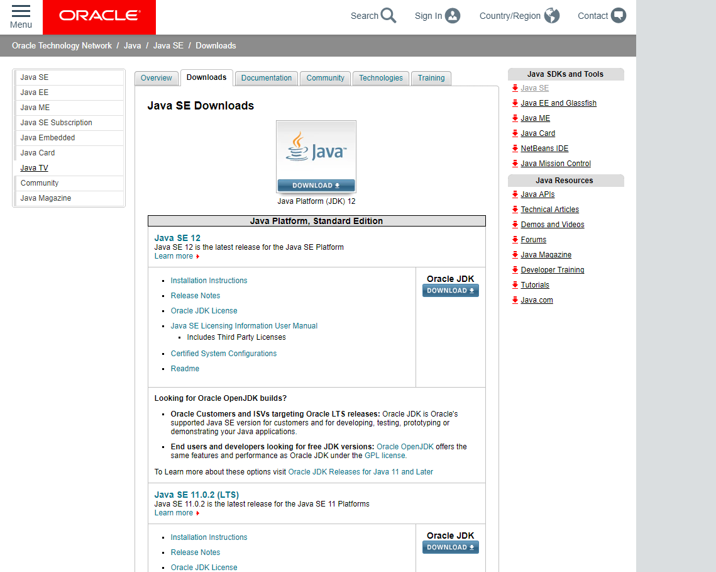Open the hamburger Menu icon
Viewport: 716px width, 572px height.
(21, 11)
